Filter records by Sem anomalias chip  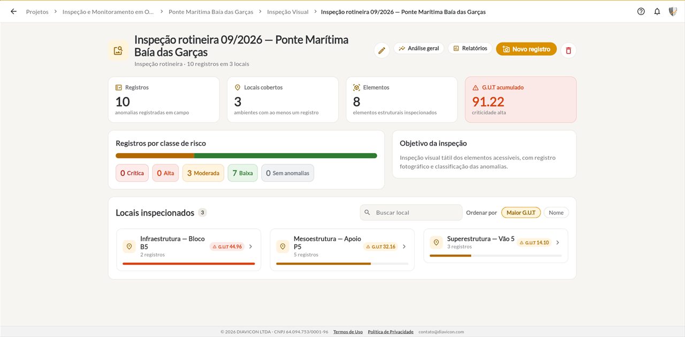[x=288, y=173]
